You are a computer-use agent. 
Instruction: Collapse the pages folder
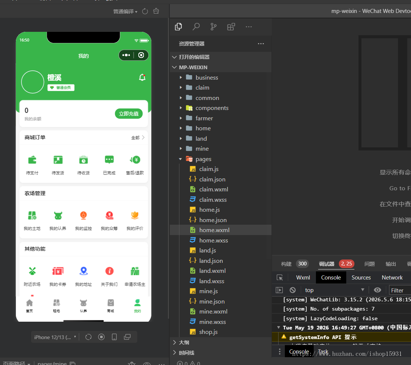point(221,159)
